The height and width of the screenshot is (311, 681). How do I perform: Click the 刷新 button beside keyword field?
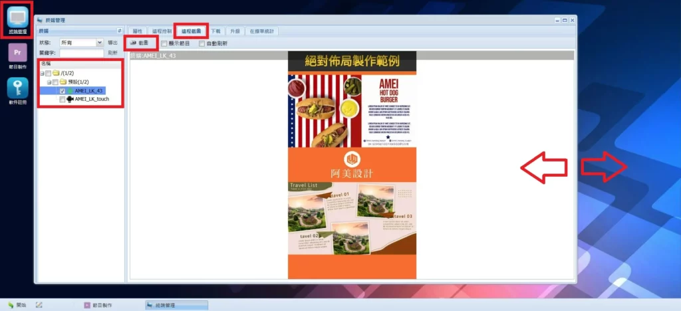click(x=113, y=52)
